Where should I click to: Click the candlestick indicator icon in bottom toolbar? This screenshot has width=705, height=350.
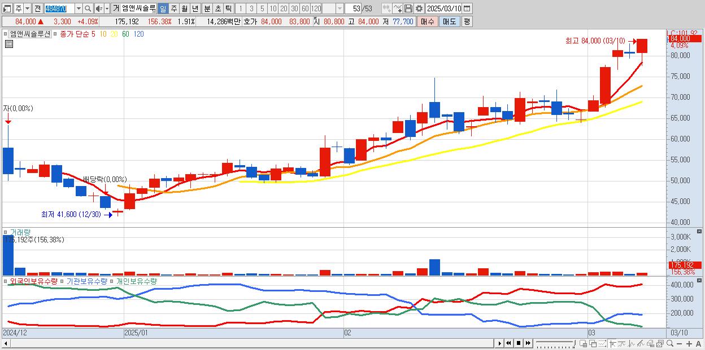click(632, 343)
